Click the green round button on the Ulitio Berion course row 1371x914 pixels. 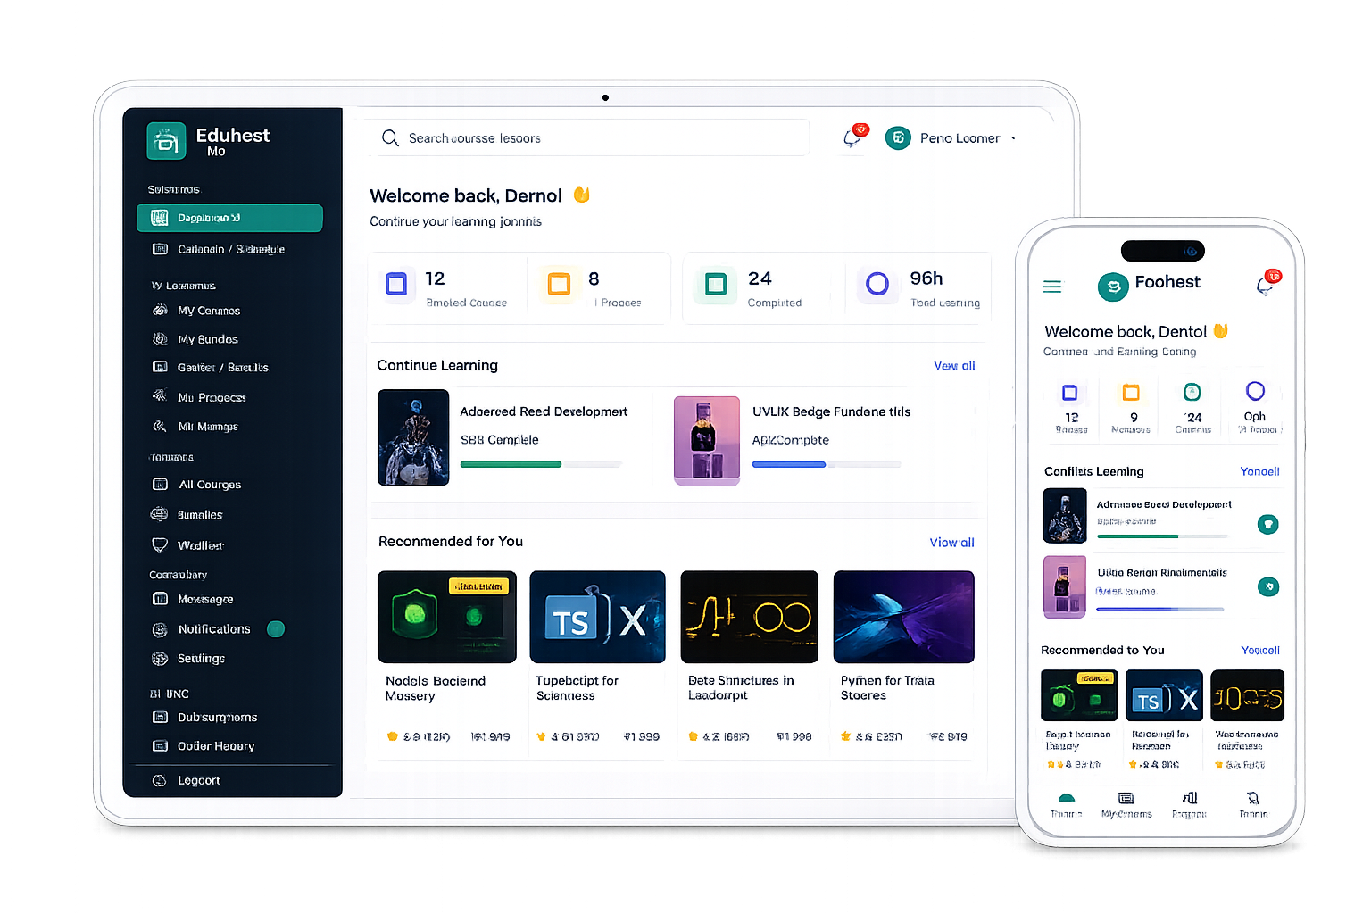click(1267, 586)
